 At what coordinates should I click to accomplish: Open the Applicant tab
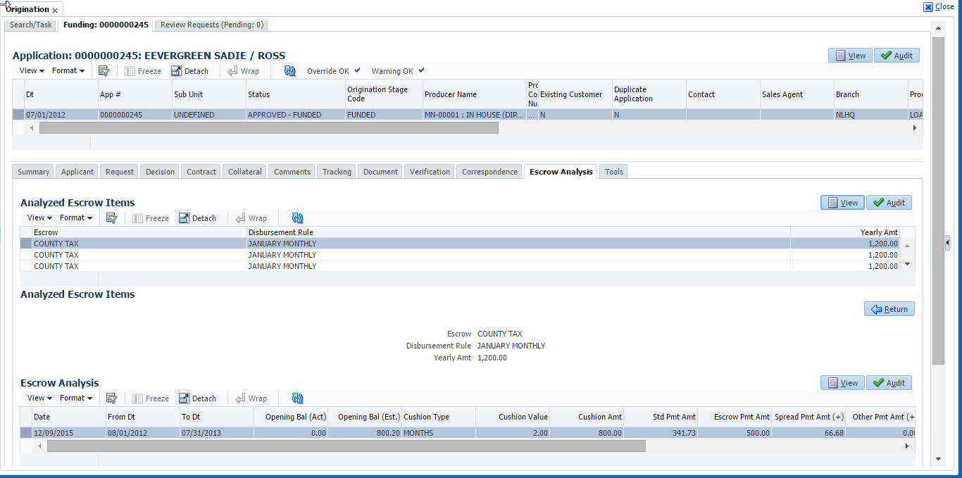(x=77, y=172)
